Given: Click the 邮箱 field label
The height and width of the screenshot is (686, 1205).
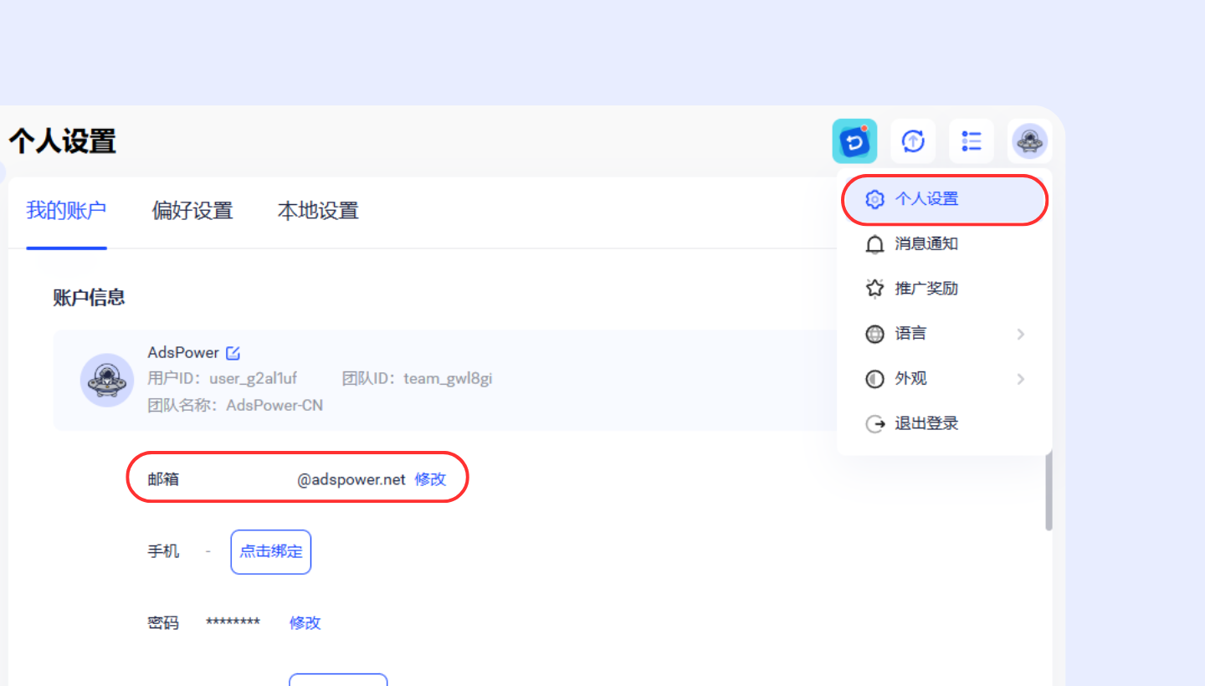Looking at the screenshot, I should 163,479.
